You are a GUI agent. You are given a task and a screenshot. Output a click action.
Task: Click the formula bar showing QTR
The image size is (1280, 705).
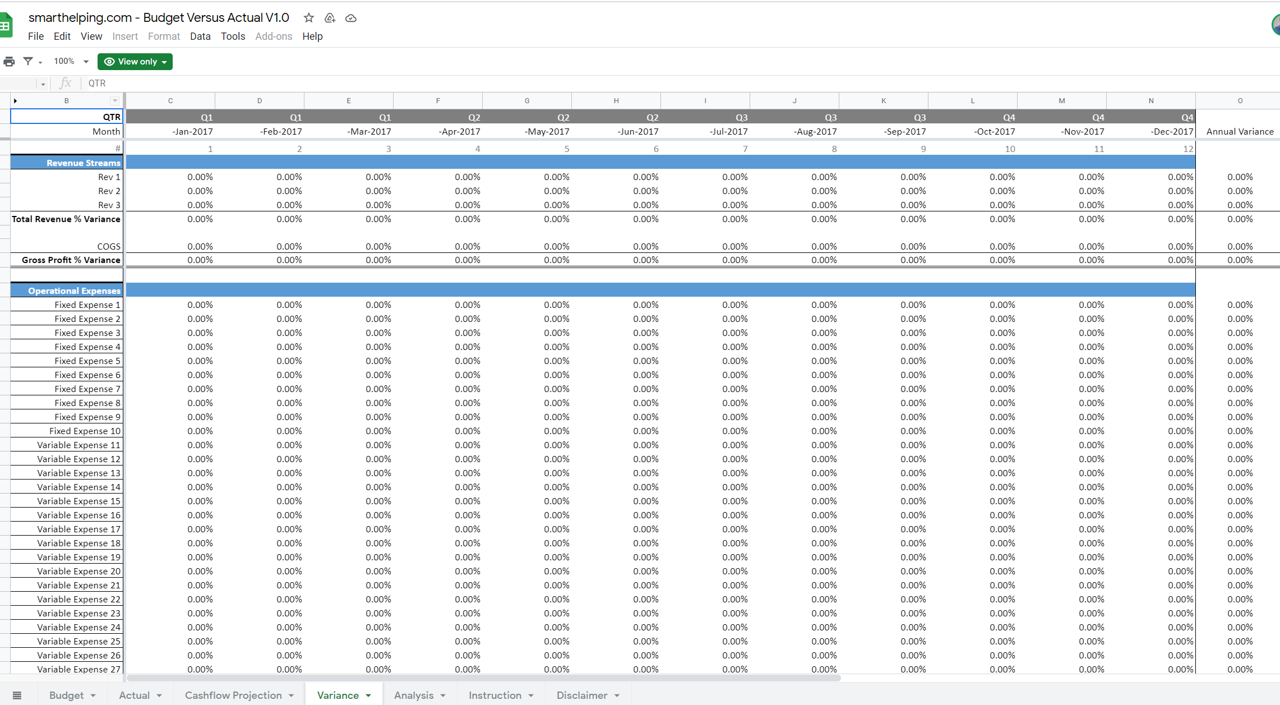[x=682, y=84]
